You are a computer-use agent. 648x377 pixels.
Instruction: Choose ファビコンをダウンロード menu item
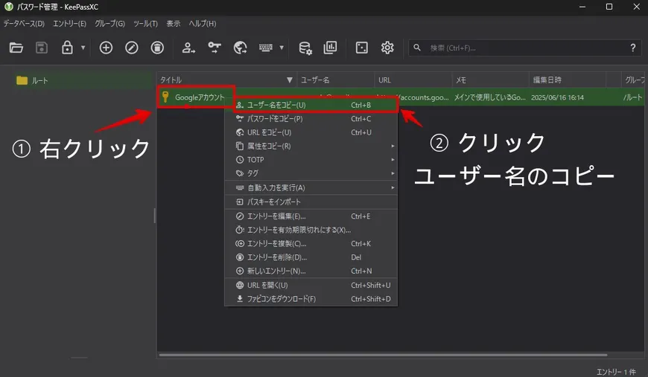point(311,299)
